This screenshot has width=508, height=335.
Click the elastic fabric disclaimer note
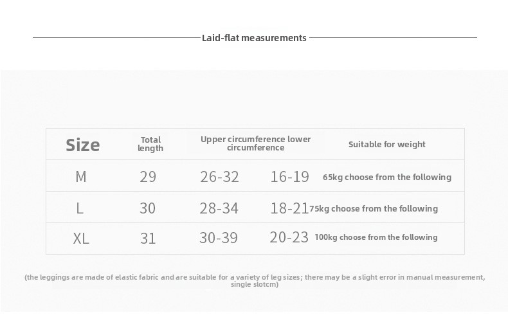click(x=255, y=280)
